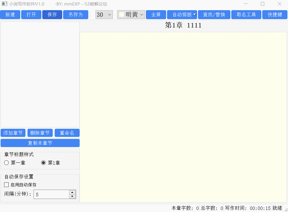Click the 新建 (New) toolbar button
The image size is (288, 212).
point(10,15)
